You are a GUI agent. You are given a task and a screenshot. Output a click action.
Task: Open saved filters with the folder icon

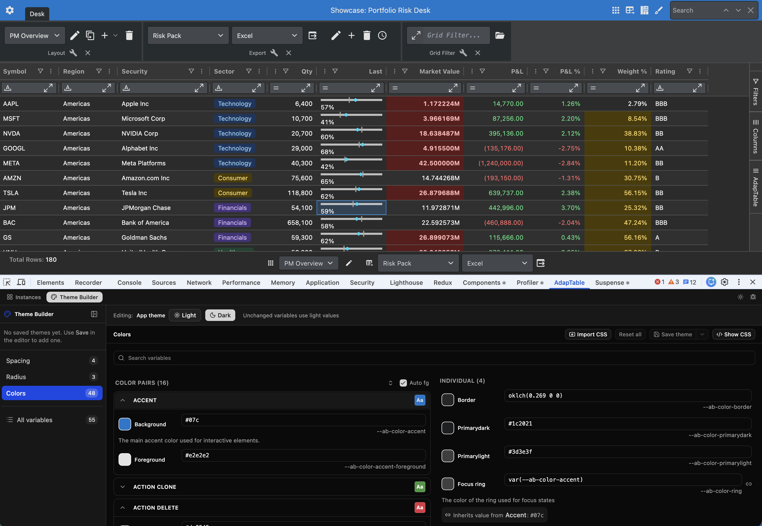500,35
